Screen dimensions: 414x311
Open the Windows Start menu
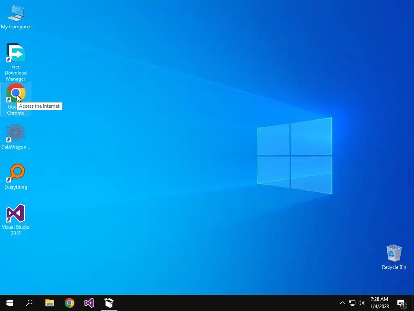(x=10, y=303)
